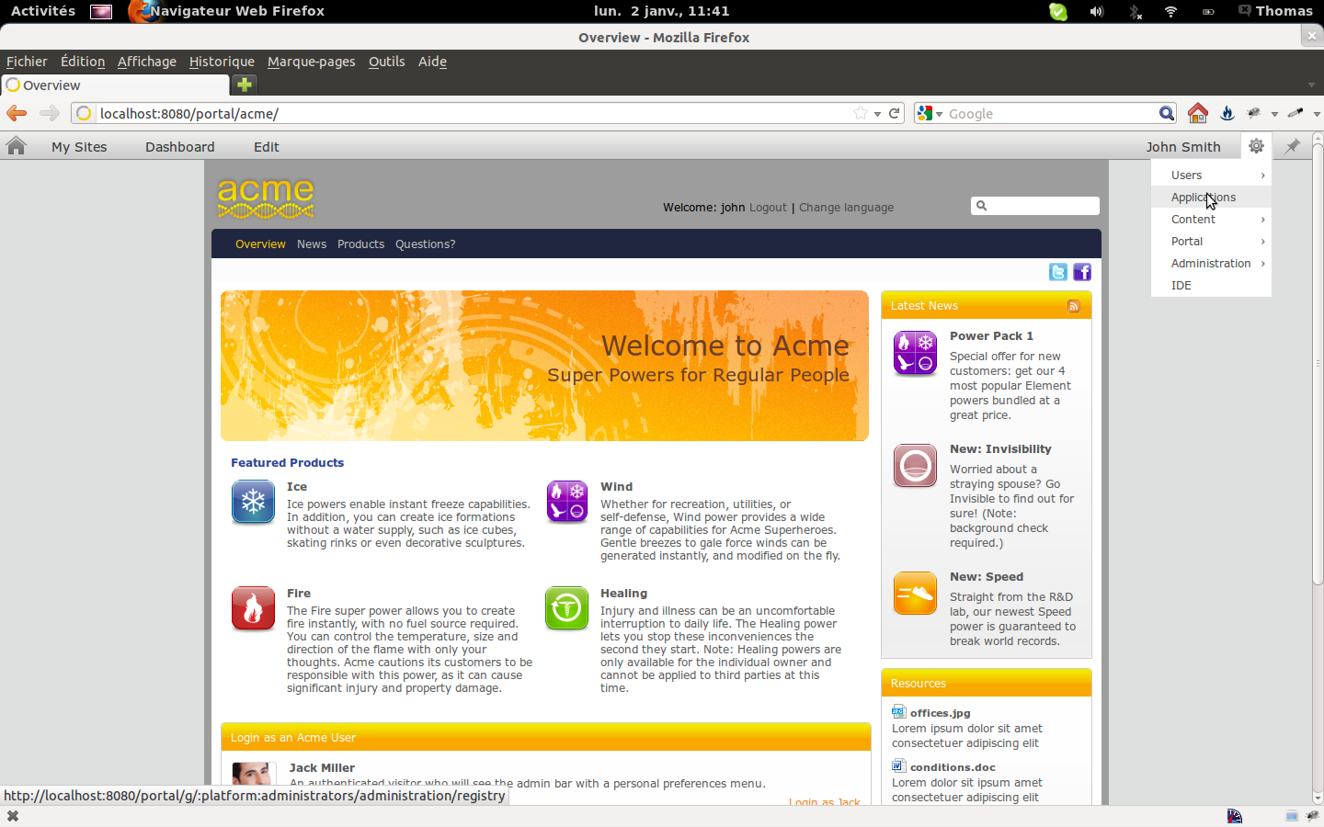Bookmark this page with the star icon
The height and width of the screenshot is (827, 1324).
pyautogui.click(x=861, y=113)
